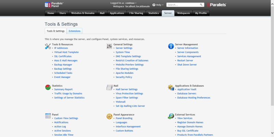Open Services Management link
Screen dimensions: 274x137
click(189, 56)
